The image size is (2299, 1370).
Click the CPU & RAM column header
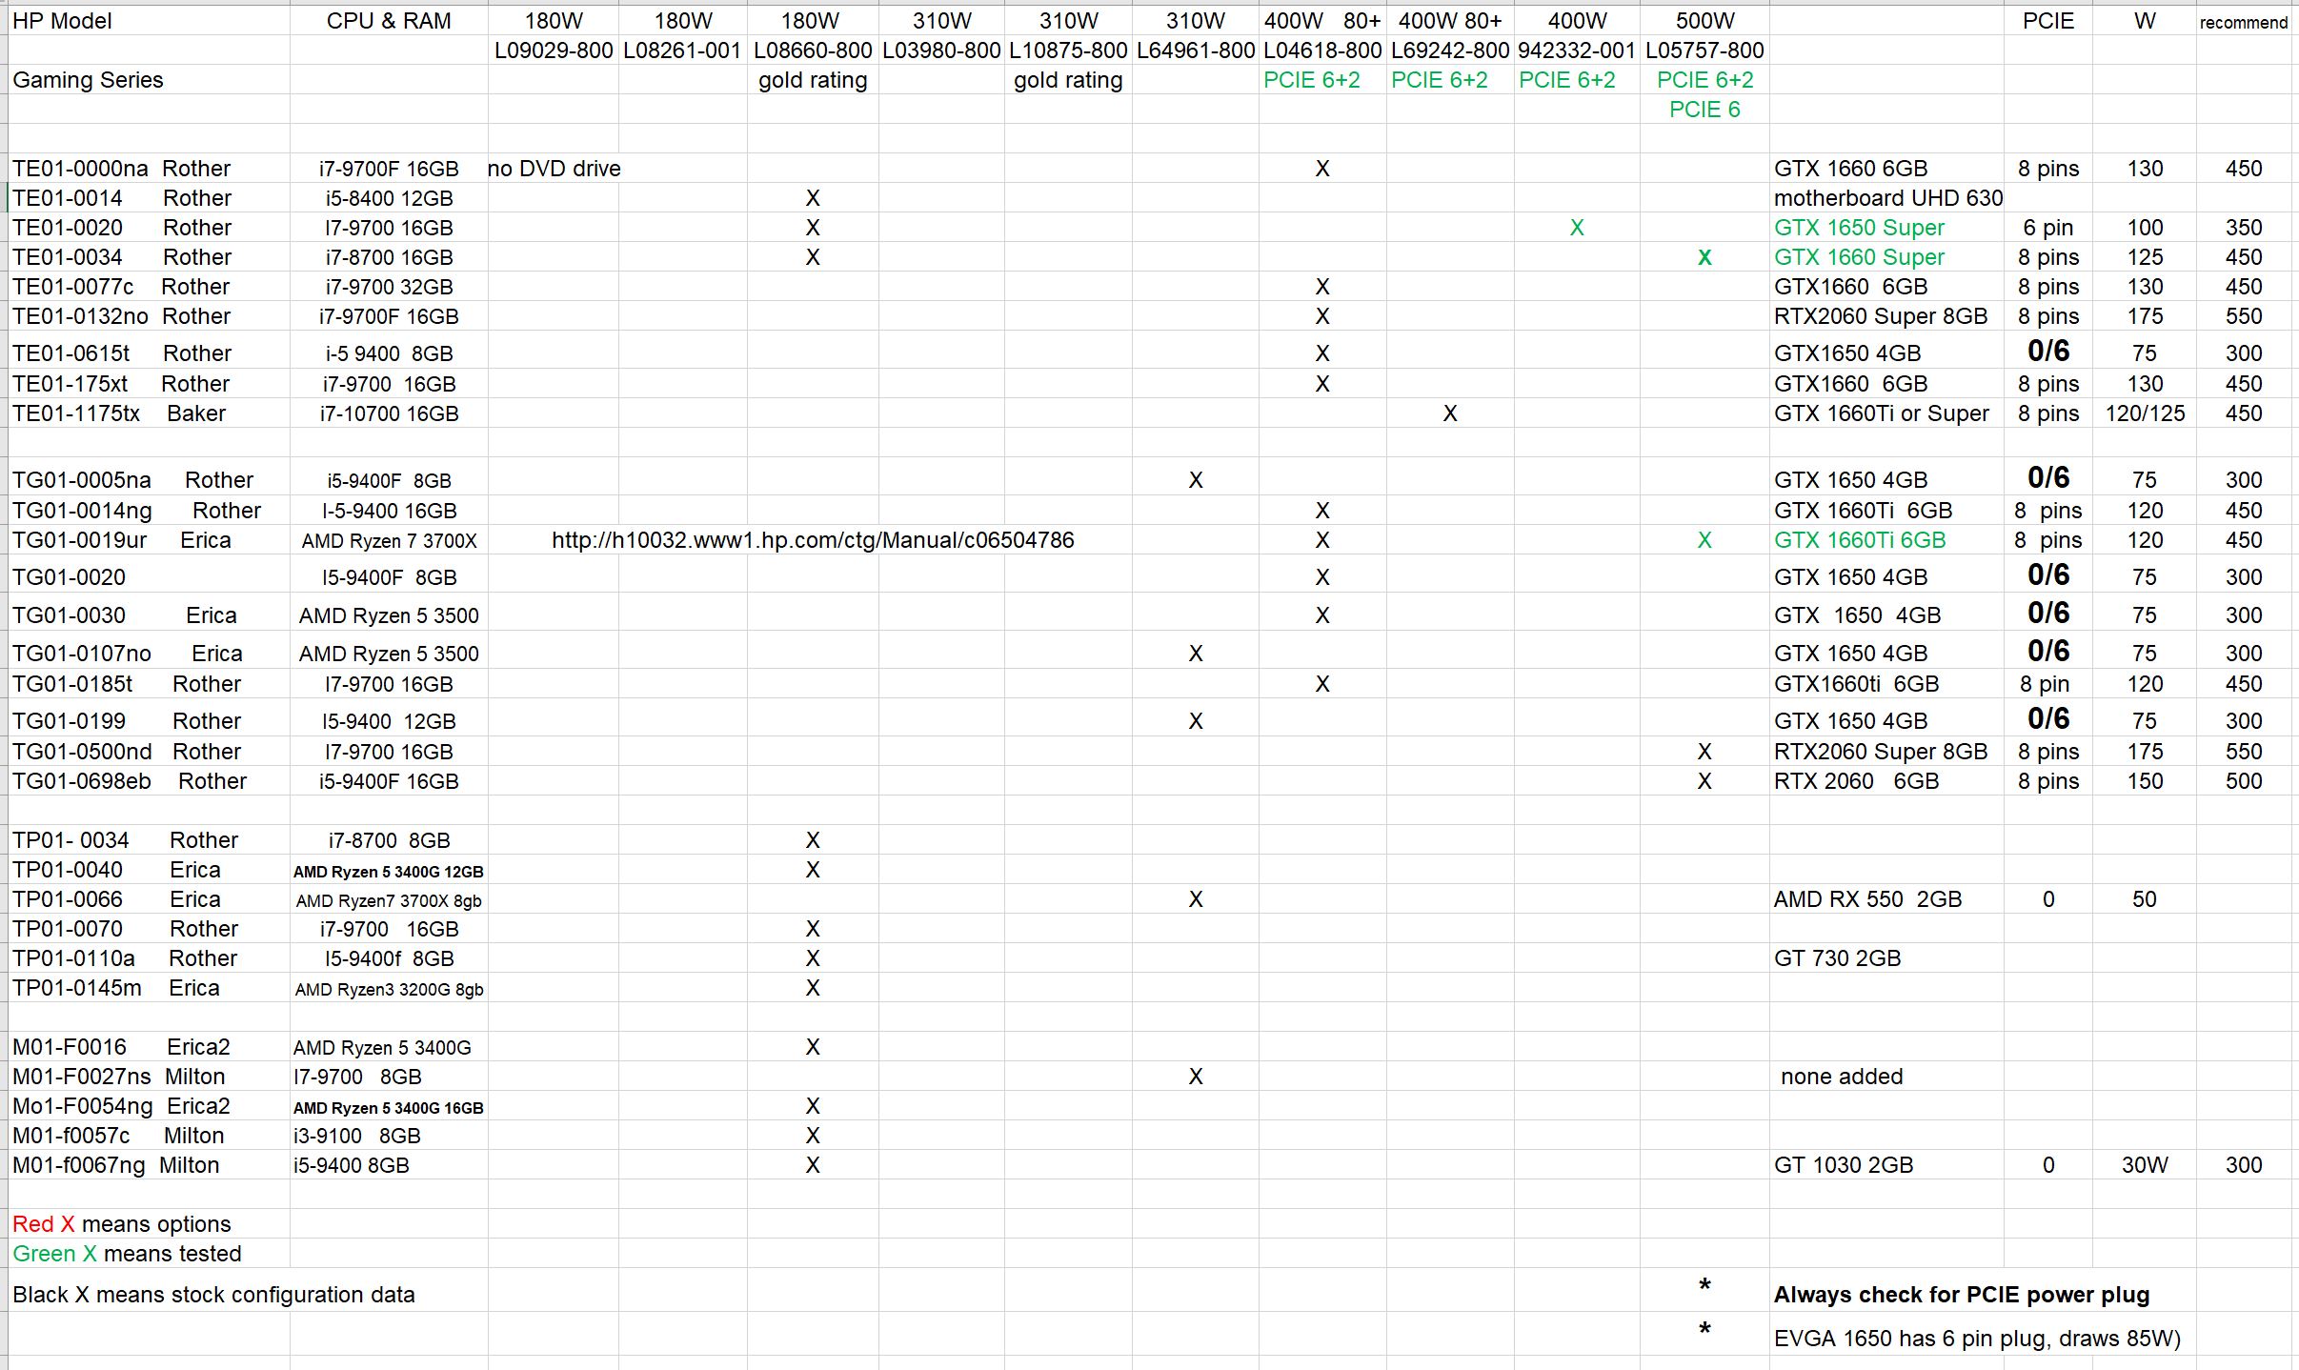(x=389, y=20)
